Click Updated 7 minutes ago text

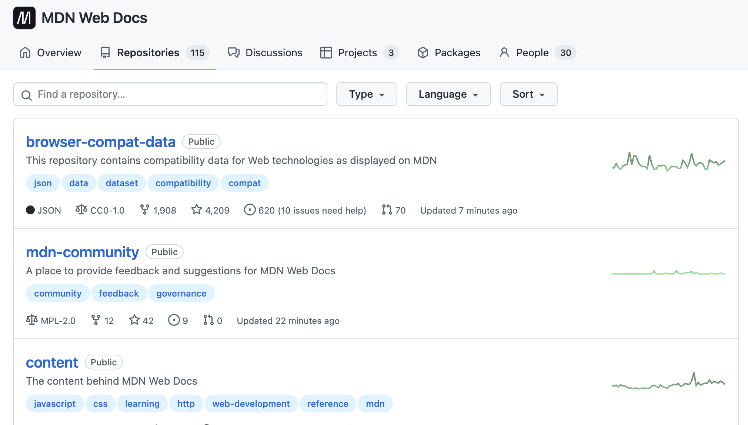pyautogui.click(x=469, y=210)
